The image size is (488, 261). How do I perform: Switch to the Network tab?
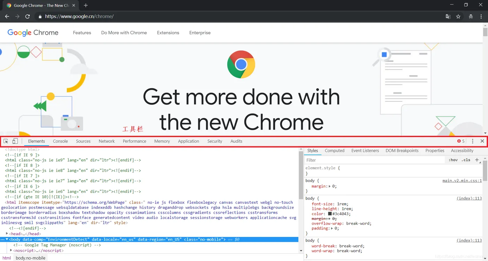(107, 141)
